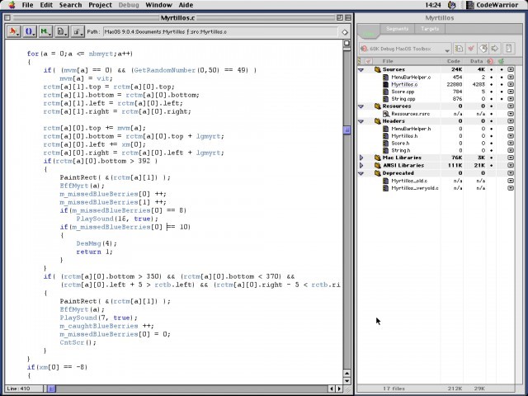Toggle target dot for Myrtillos.c row
528x396 pixels.
tap(502, 84)
